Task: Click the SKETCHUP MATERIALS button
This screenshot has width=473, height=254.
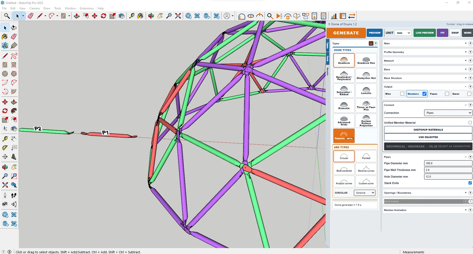Action: pyautogui.click(x=428, y=130)
